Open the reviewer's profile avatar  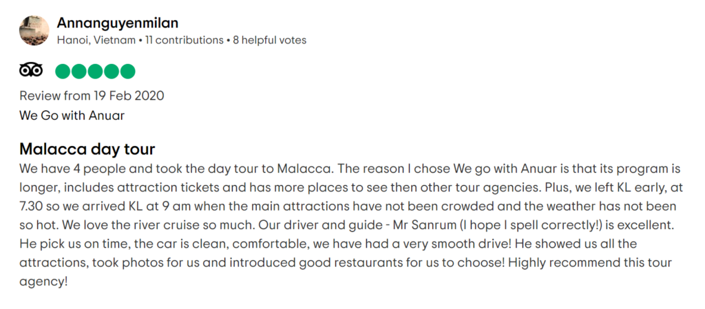pos(34,30)
